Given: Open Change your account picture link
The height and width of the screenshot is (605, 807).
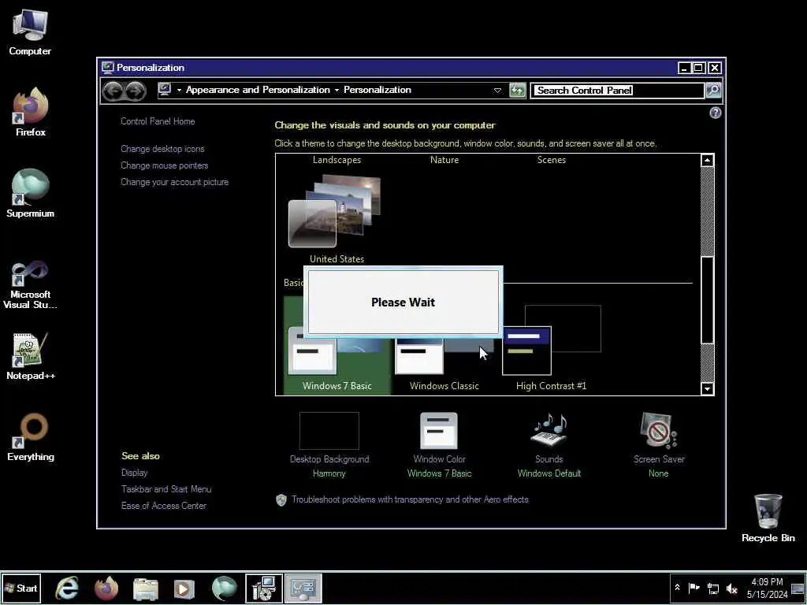Looking at the screenshot, I should point(174,182).
